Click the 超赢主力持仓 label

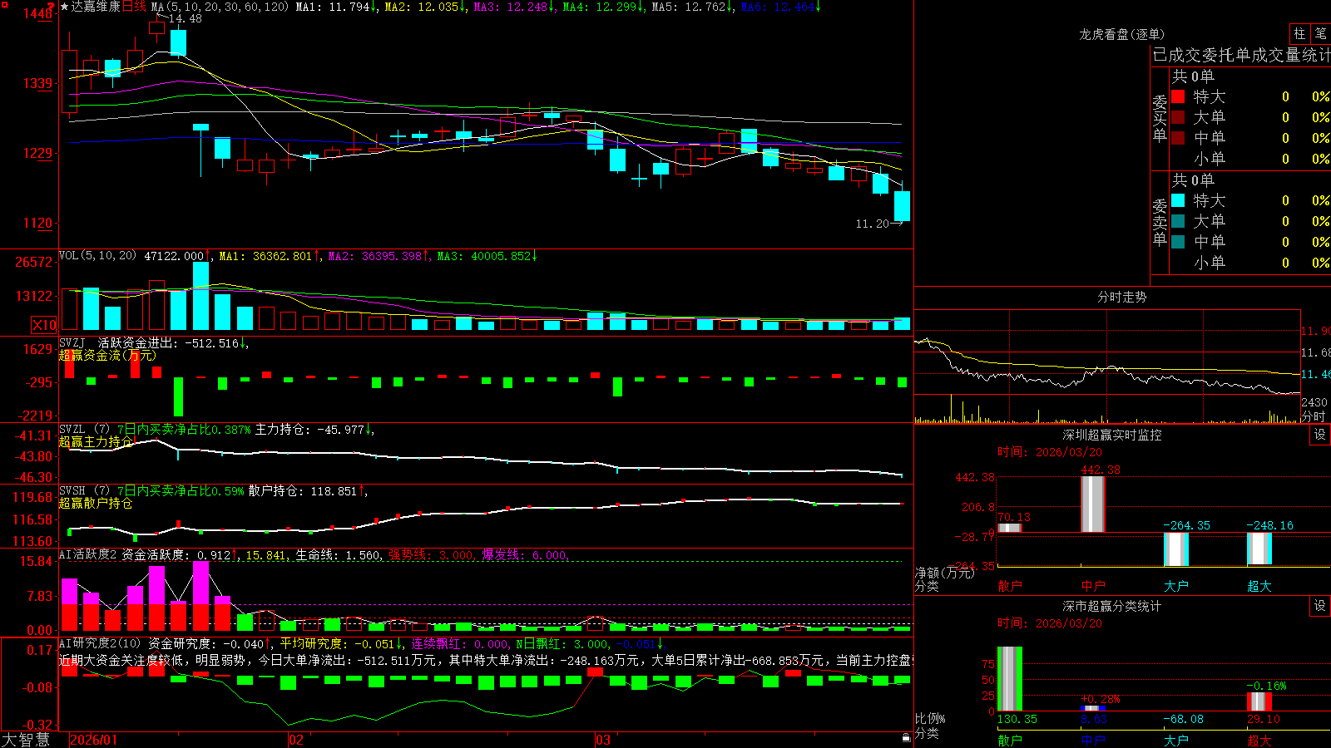point(95,441)
